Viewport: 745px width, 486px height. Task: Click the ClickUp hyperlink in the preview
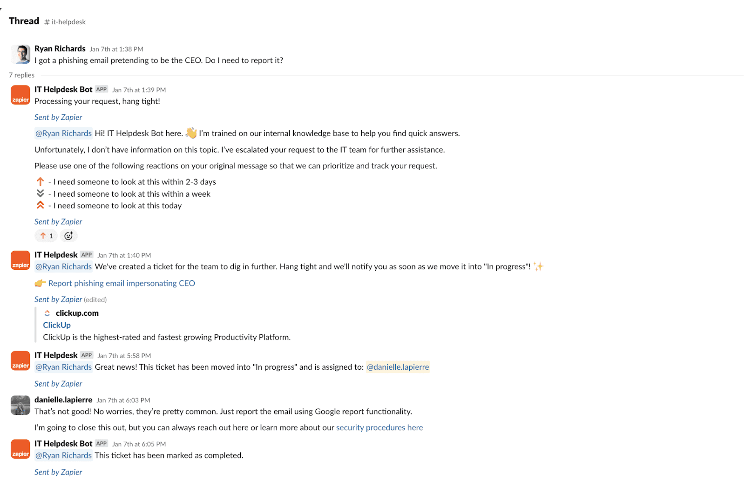[56, 325]
